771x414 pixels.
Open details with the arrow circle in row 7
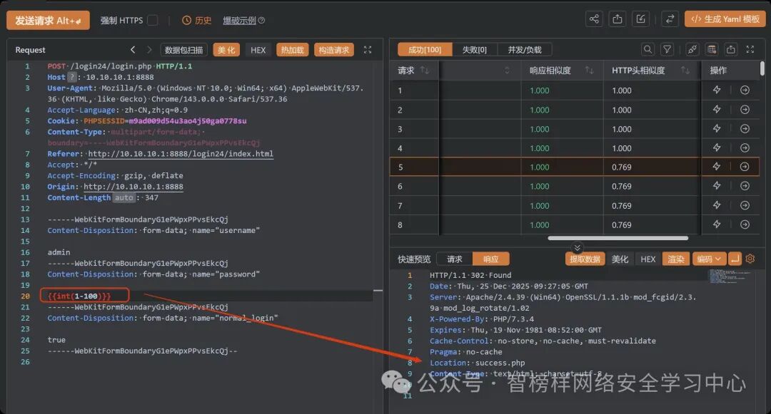[745, 205]
